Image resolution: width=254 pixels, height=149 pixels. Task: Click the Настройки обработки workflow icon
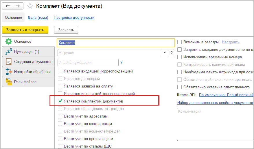click(9, 72)
